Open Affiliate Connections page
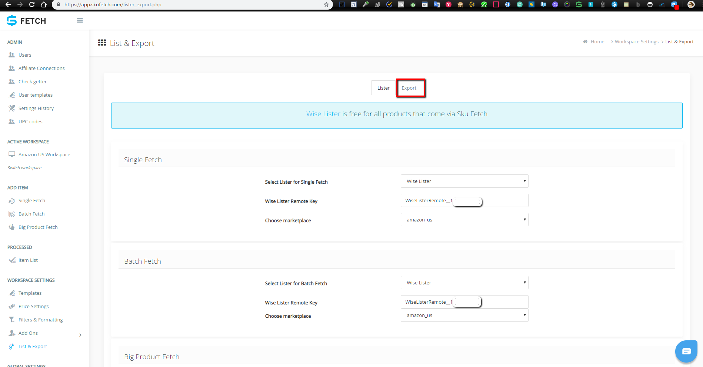 (x=41, y=68)
